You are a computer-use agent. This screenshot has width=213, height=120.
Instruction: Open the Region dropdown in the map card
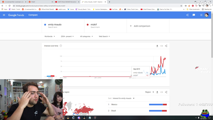pos(149,92)
